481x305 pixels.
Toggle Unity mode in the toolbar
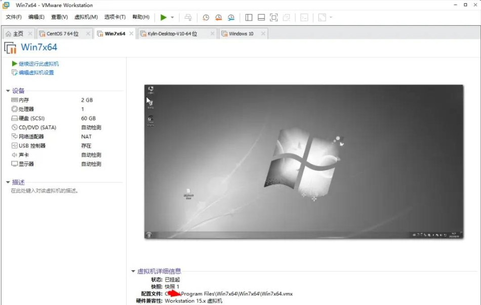point(287,17)
